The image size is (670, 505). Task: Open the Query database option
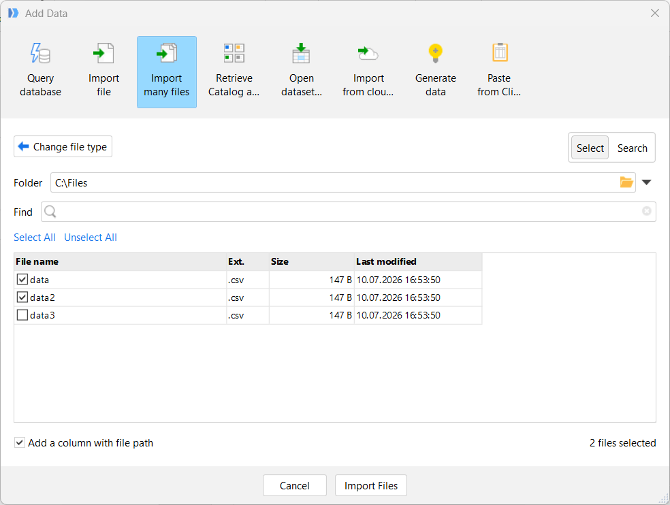[x=41, y=71]
